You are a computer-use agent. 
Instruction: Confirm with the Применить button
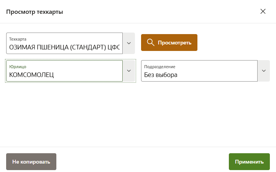click(249, 162)
